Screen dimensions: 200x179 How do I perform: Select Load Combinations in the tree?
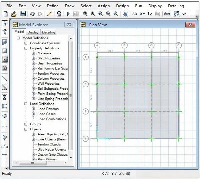click(52, 119)
